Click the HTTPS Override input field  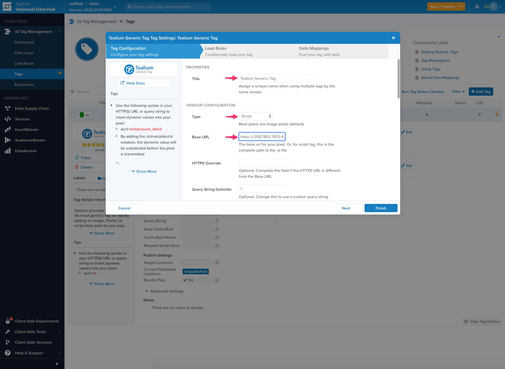[x=262, y=163]
